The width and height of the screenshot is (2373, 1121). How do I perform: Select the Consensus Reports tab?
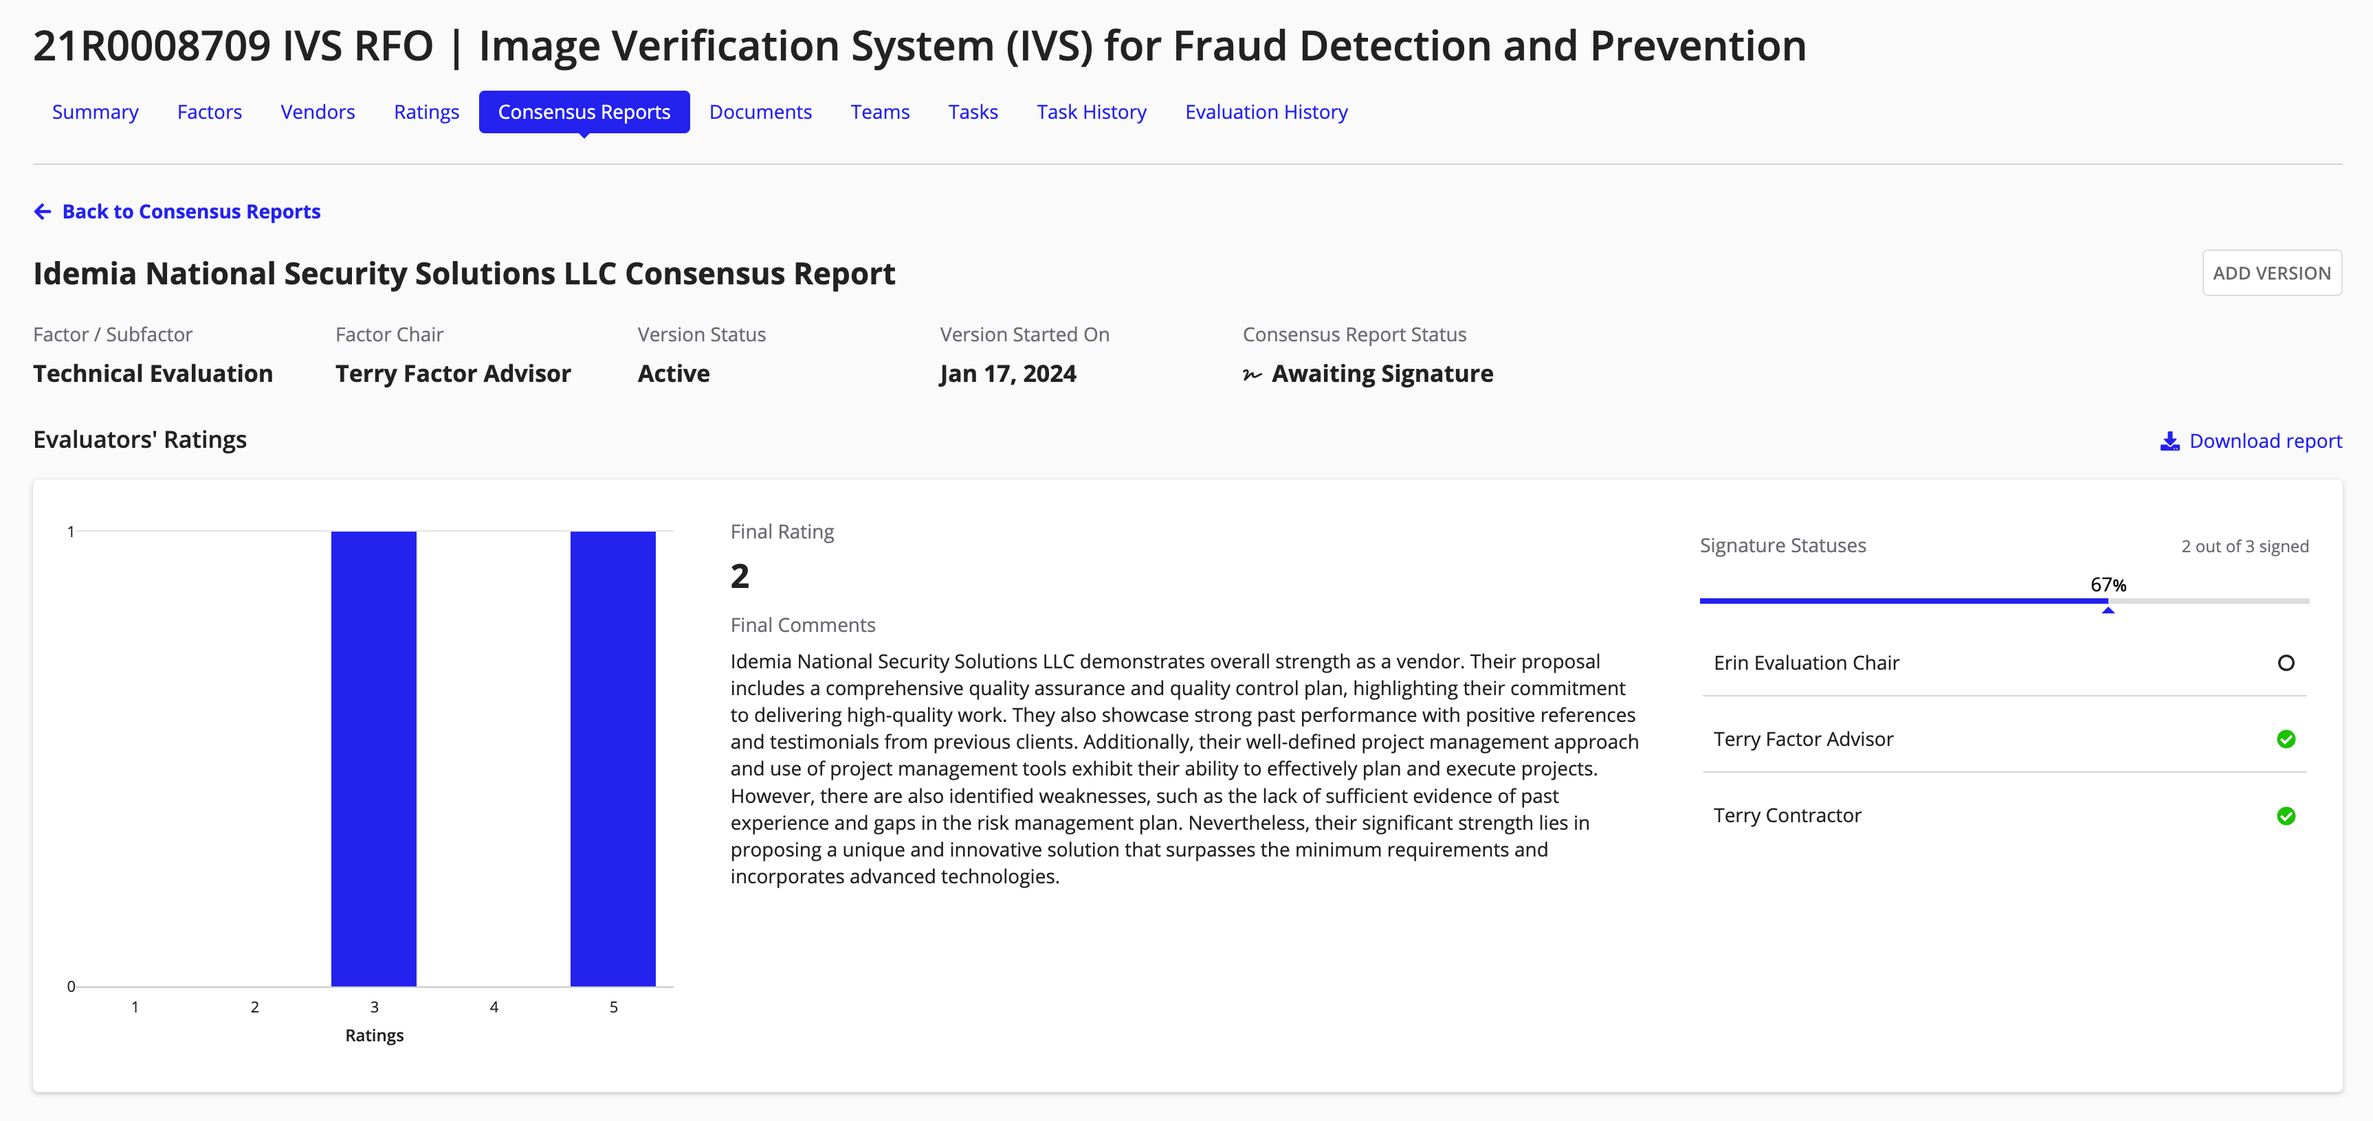[x=584, y=112]
